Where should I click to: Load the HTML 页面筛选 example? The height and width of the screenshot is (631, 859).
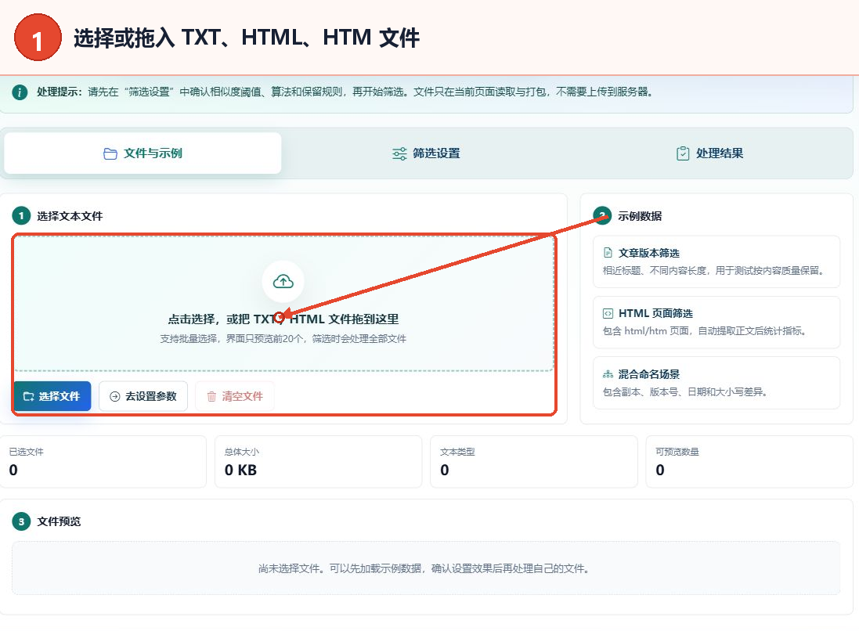[x=716, y=322]
